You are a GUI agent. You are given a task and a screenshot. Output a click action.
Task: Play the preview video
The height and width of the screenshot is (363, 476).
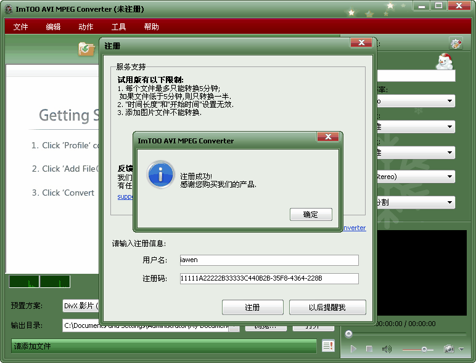tap(353, 349)
